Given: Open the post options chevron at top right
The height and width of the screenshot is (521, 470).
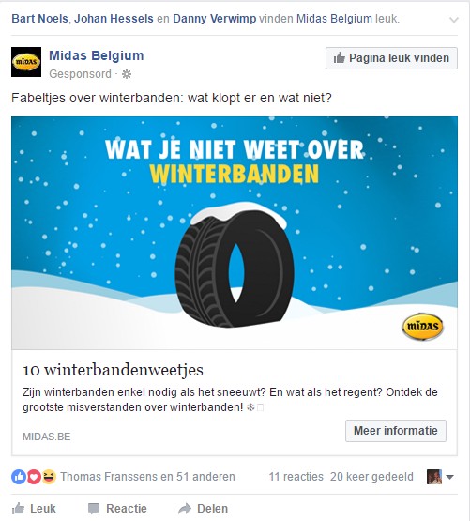Looking at the screenshot, I should click(454, 20).
